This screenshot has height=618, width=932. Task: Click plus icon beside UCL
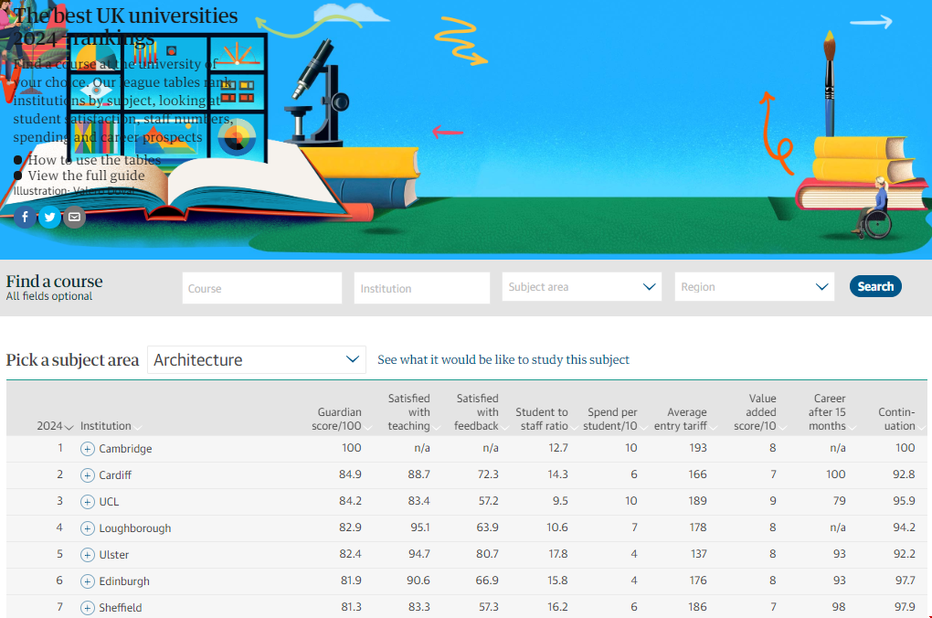pyautogui.click(x=88, y=502)
